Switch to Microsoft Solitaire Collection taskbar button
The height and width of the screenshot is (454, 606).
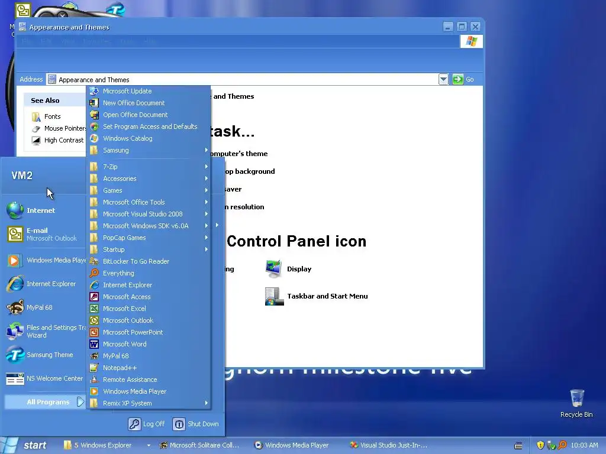(200, 445)
